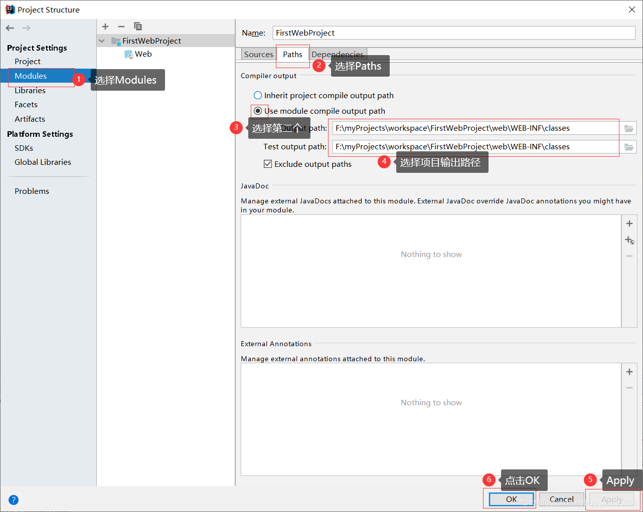This screenshot has width=643, height=512.
Task: Click the Apply button
Action: 612,499
